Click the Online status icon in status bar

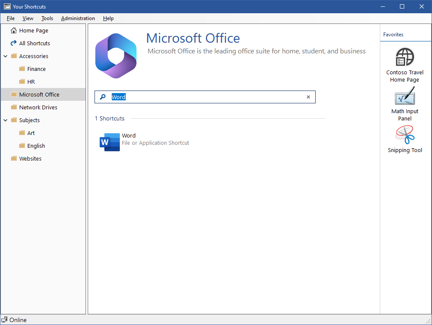pyautogui.click(x=5, y=320)
